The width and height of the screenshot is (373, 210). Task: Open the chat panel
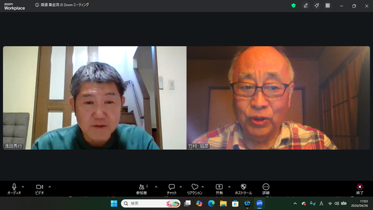pos(171,189)
